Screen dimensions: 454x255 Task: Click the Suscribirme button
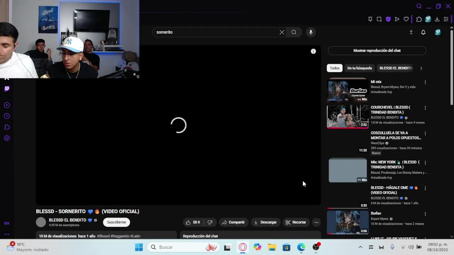click(x=116, y=222)
